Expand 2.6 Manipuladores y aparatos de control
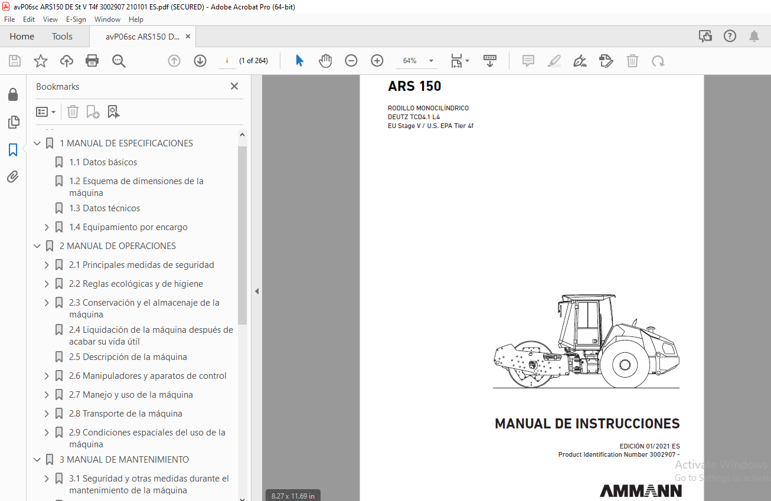 [x=47, y=376]
